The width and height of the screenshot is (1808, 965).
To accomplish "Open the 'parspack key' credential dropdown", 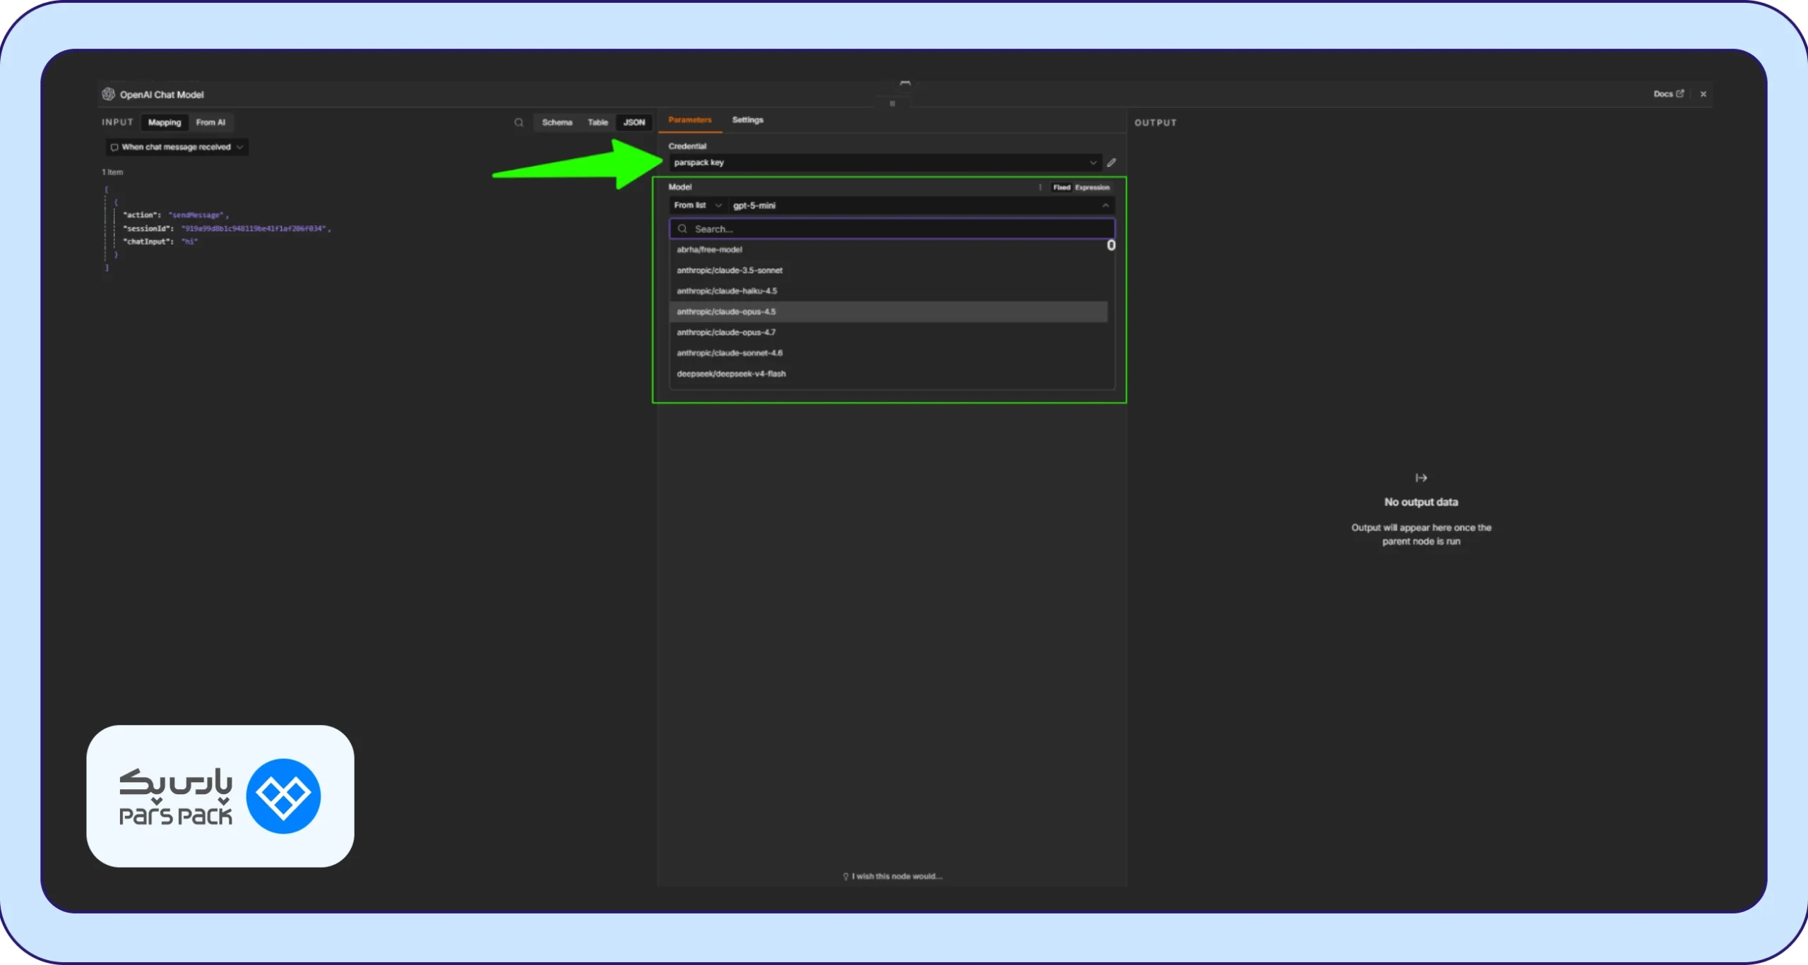I will (885, 163).
